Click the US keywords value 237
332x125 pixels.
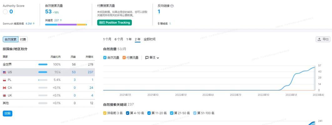90,72
